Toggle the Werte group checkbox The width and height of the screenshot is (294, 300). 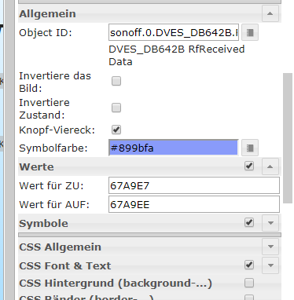(249, 166)
